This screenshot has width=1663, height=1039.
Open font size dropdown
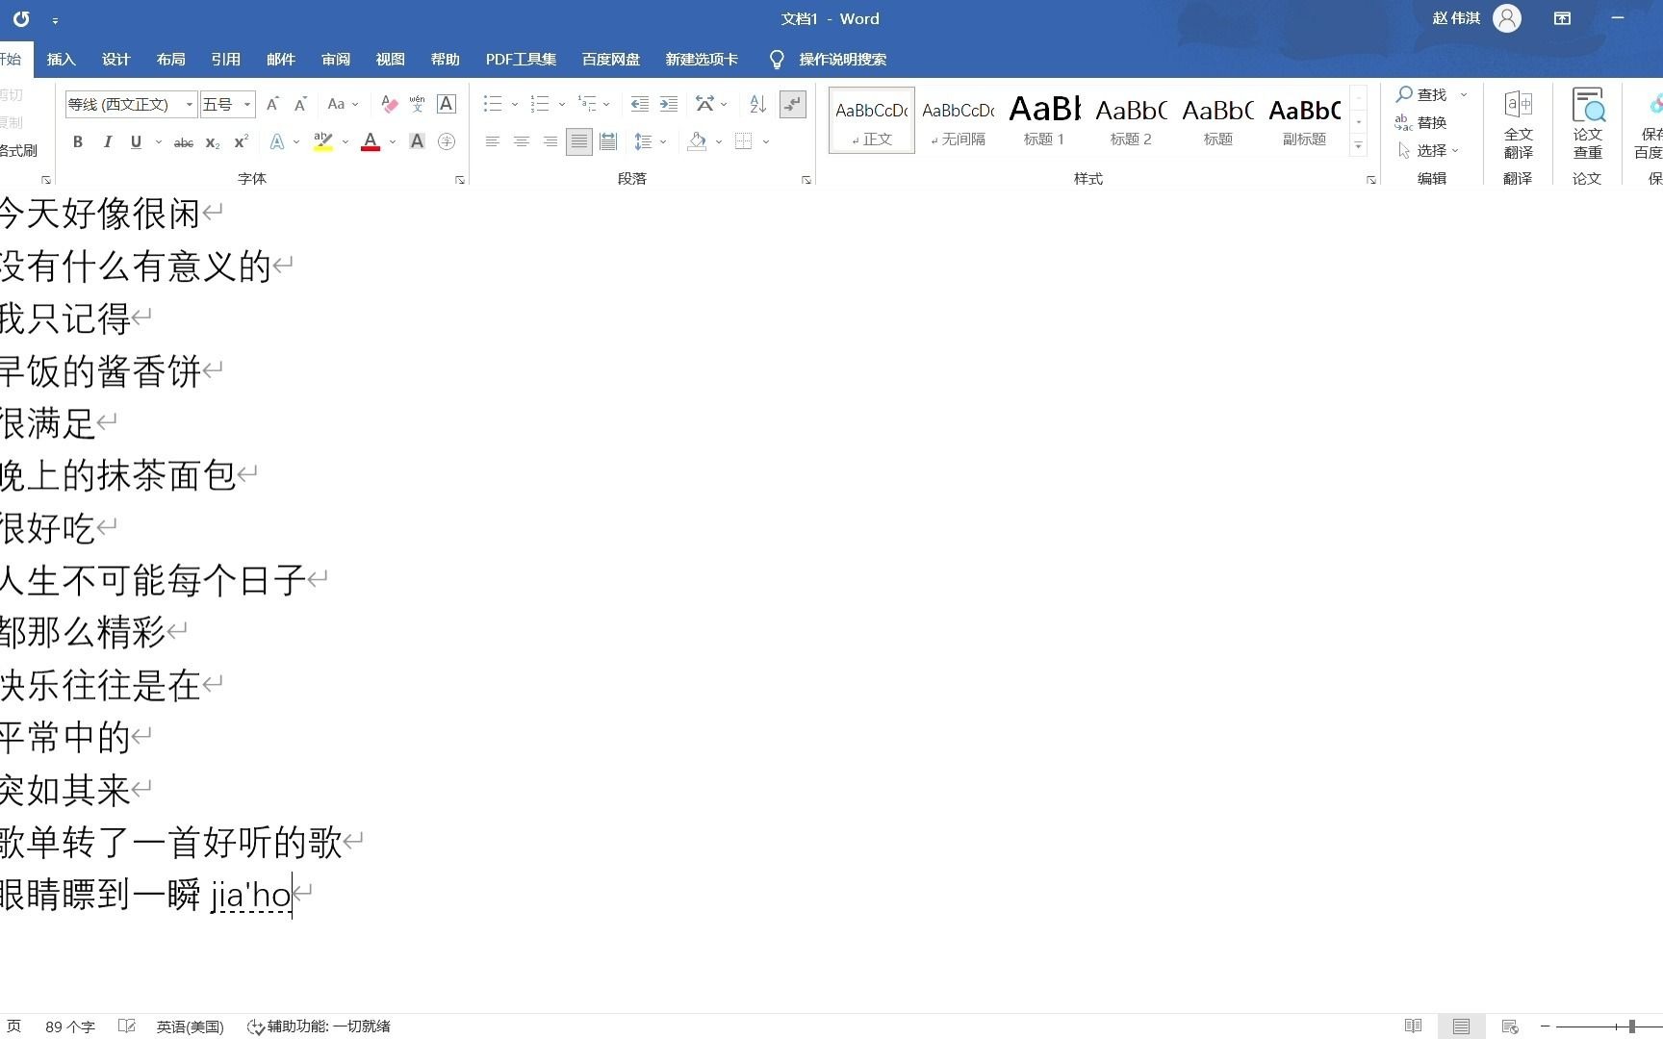247,104
